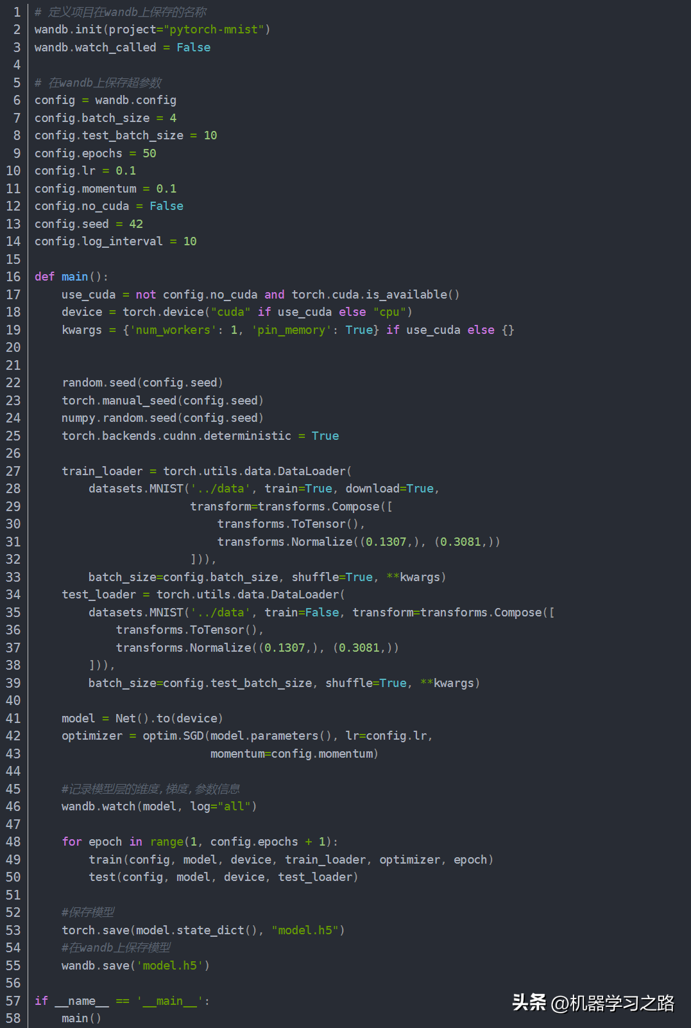Click the train_loader DataLoader line
Screen dimensions: 691x1028
coord(207,471)
